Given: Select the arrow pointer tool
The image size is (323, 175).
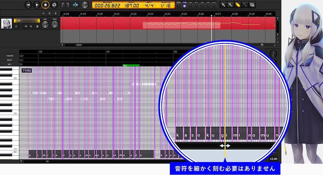Looking at the screenshot, I should 223,5.
